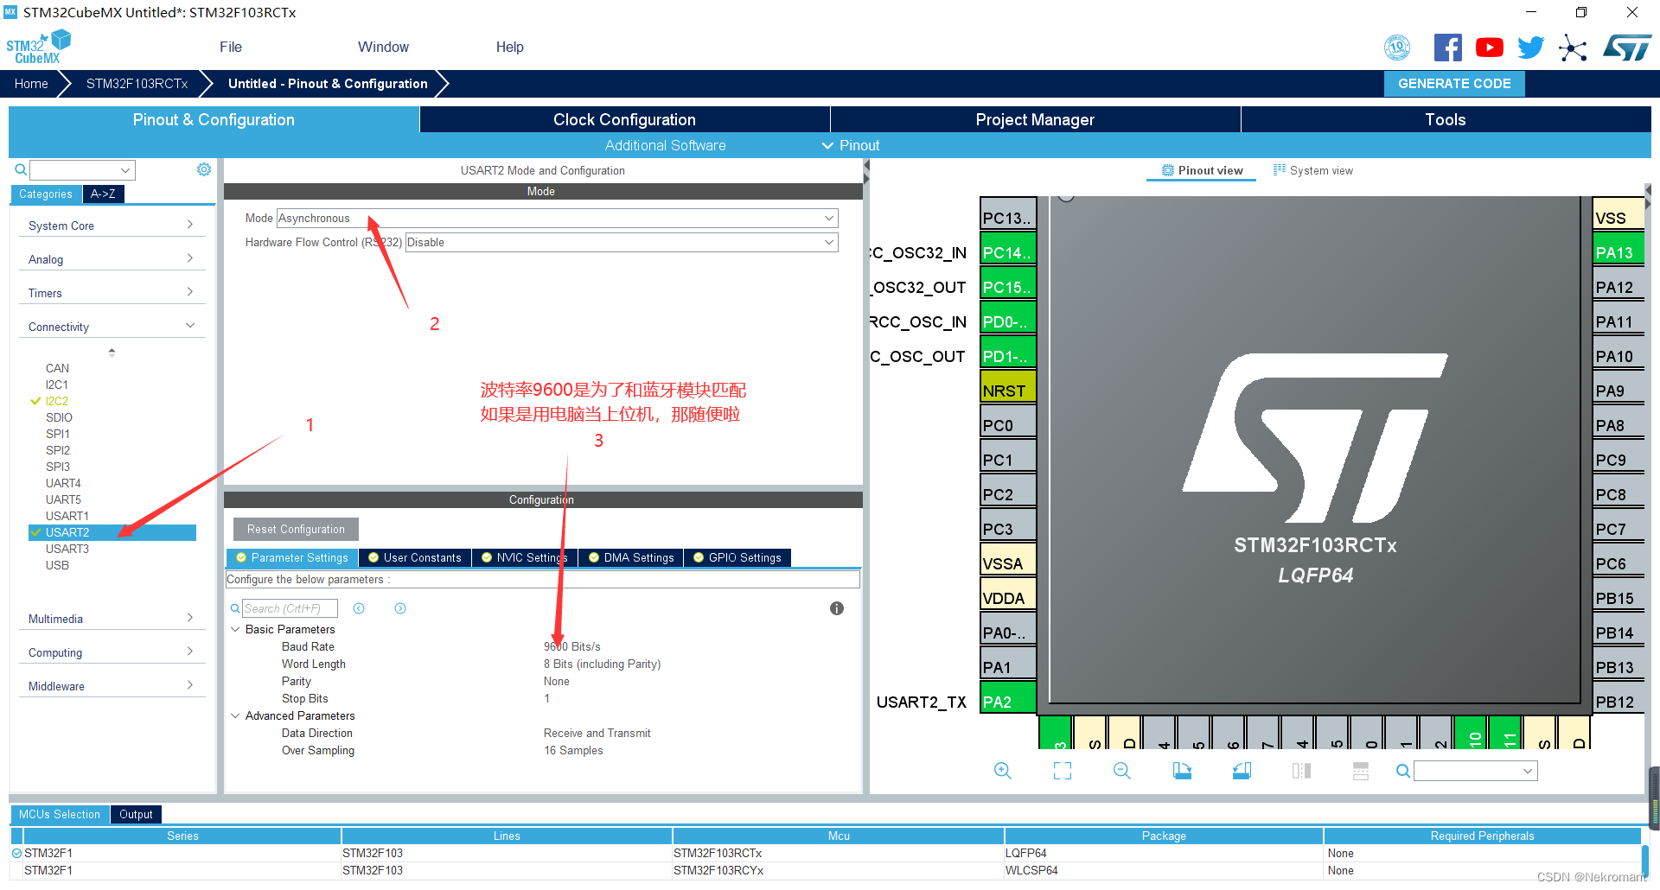1660x890 pixels.
Task: Collapse the Advanced Parameters group
Action: click(235, 715)
